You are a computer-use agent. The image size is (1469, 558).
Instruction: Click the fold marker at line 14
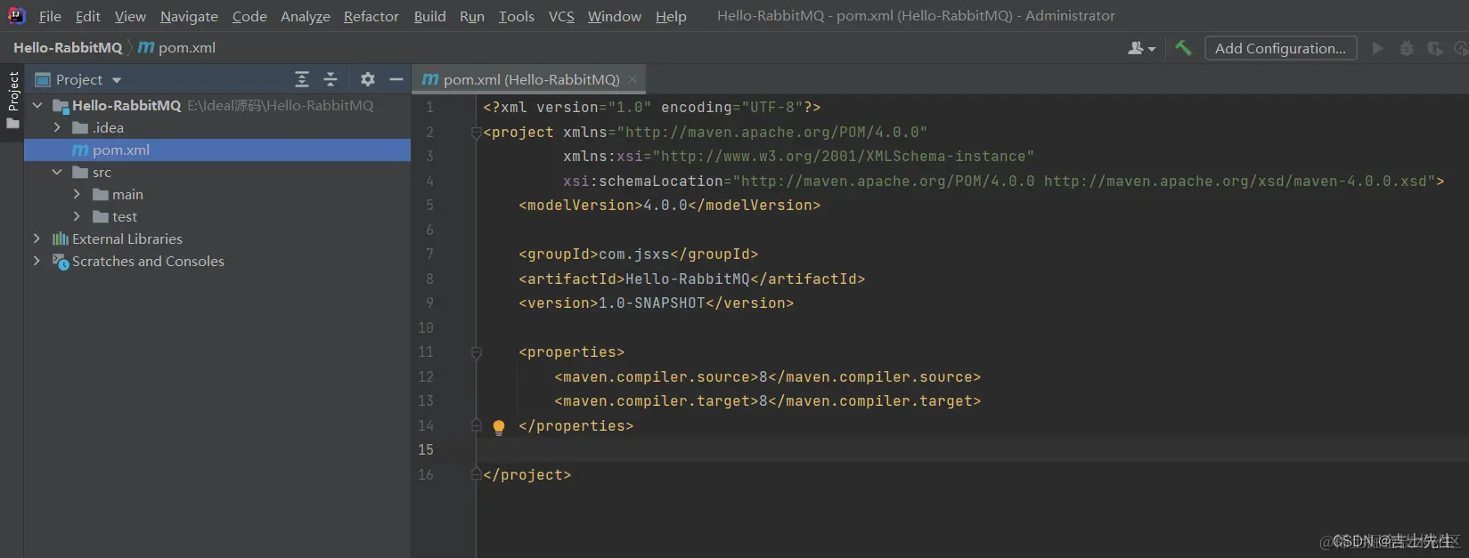click(476, 425)
